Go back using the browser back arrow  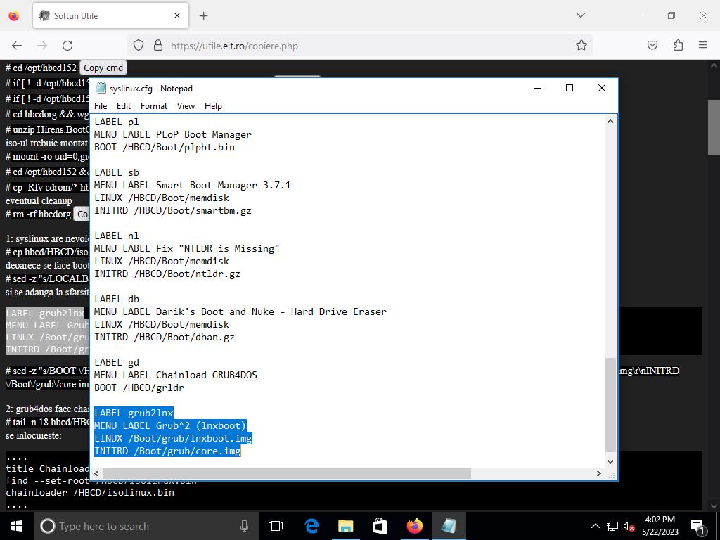coord(17,46)
